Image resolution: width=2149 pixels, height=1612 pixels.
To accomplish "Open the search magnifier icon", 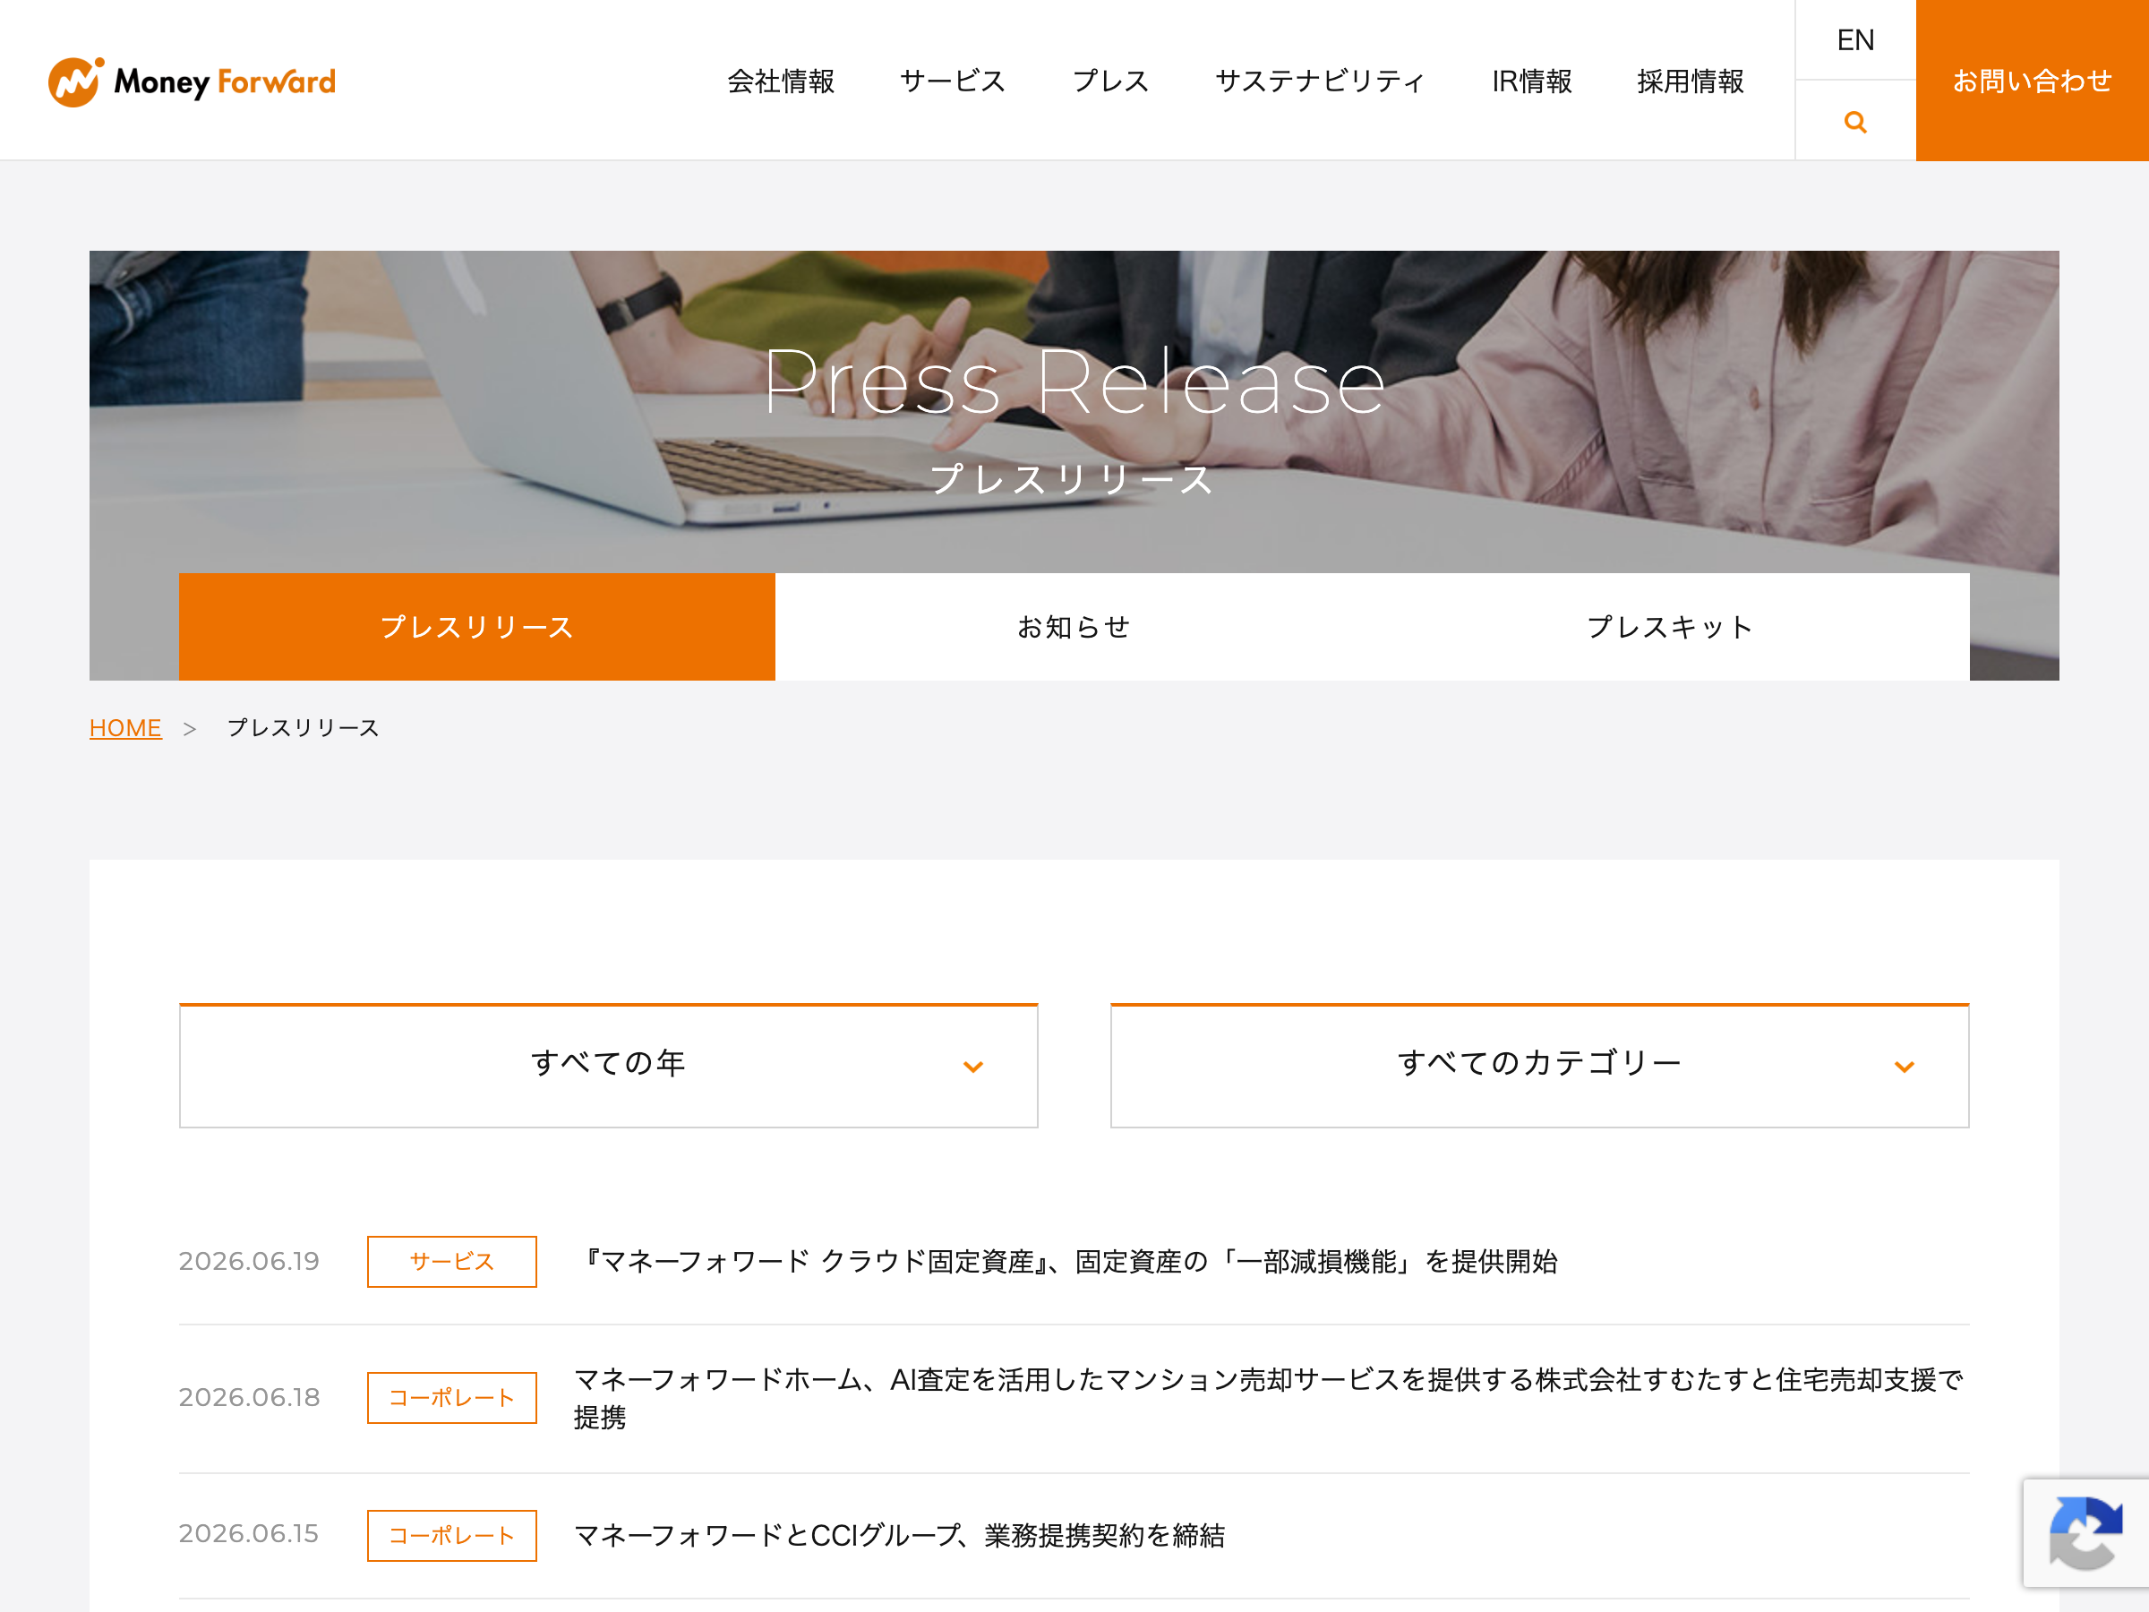I will pos(1854,122).
